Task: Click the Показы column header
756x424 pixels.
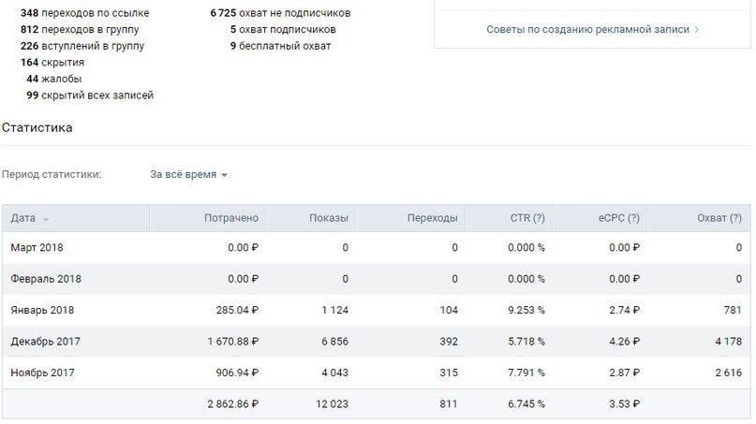Action: [328, 218]
